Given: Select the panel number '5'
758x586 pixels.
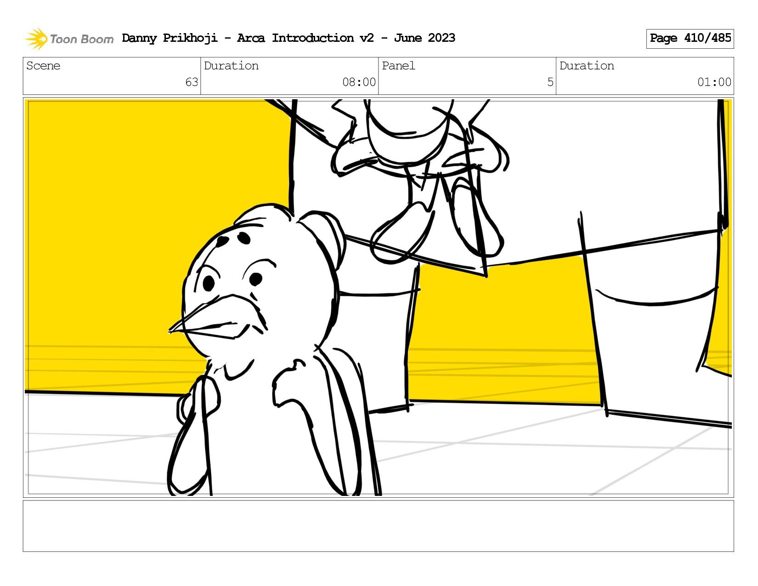Looking at the screenshot, I should point(550,82).
